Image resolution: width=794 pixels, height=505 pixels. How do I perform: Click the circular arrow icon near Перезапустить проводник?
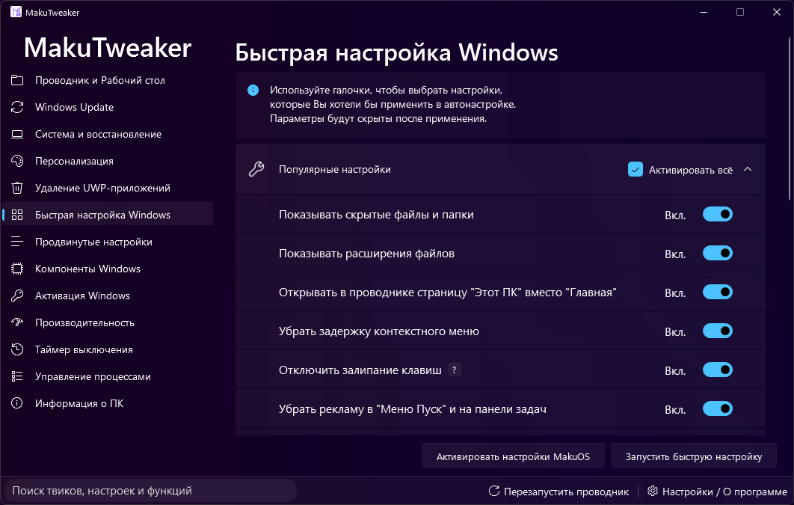click(494, 491)
